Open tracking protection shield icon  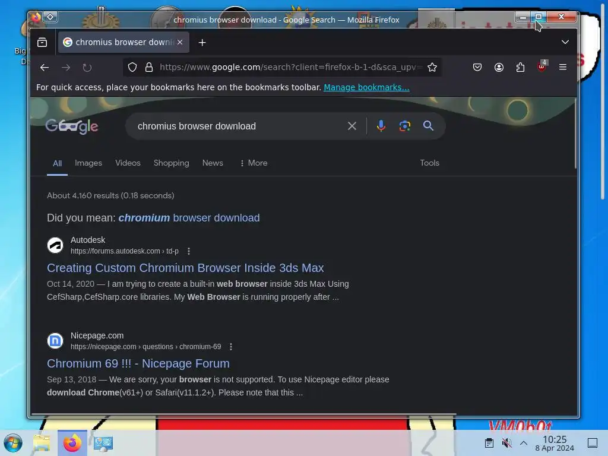(x=132, y=68)
